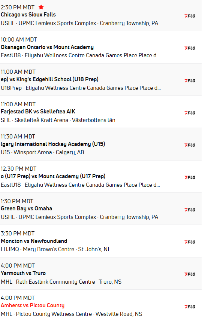The image size is (205, 320).
Task: Click FLO logo beside Okanagan Ontario game
Action: coord(190,48)
